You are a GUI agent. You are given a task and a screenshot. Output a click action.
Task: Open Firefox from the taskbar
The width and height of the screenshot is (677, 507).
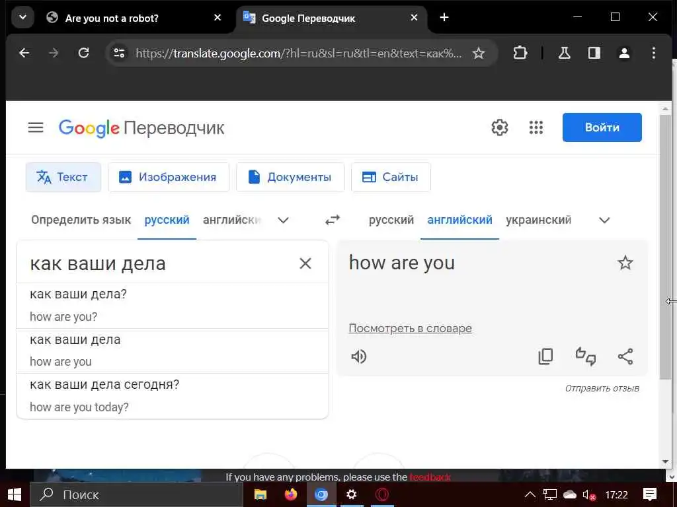point(291,494)
